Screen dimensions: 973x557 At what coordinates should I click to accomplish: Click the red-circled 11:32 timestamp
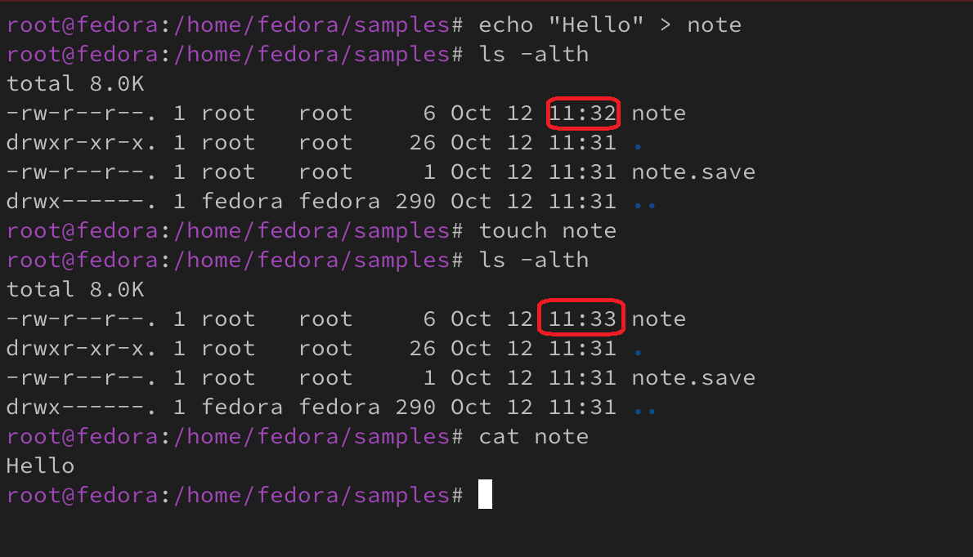pos(582,114)
